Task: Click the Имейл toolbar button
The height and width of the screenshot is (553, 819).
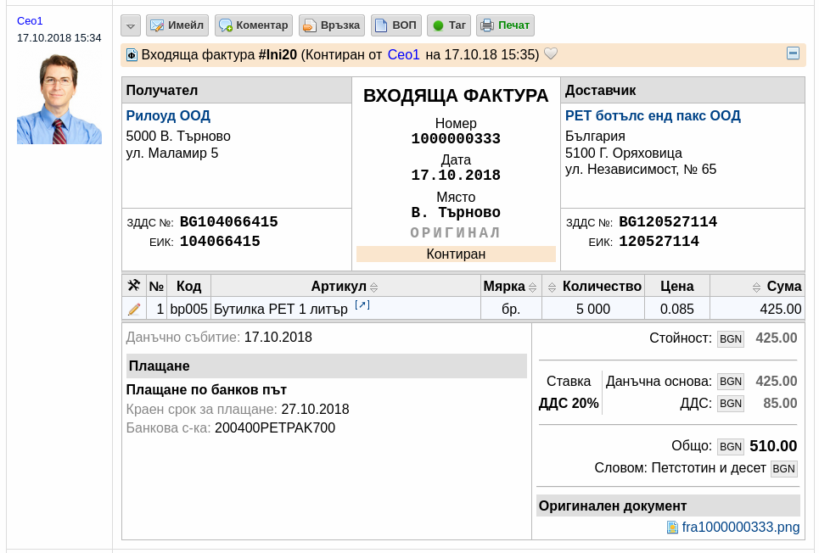Action: click(177, 25)
